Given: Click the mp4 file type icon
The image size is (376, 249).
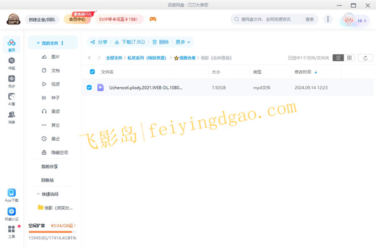Looking at the screenshot, I should [100, 88].
